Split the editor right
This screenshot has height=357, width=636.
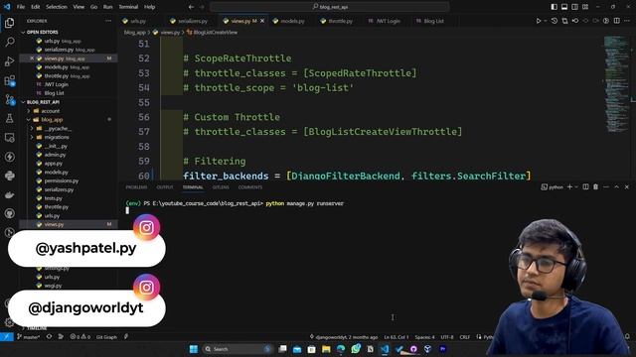(616, 21)
